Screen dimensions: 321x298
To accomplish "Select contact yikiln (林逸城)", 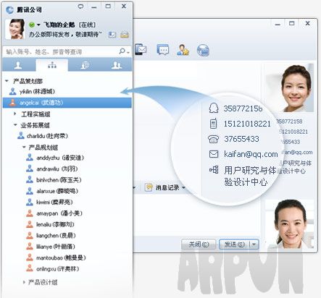I will pyautogui.click(x=37, y=91).
